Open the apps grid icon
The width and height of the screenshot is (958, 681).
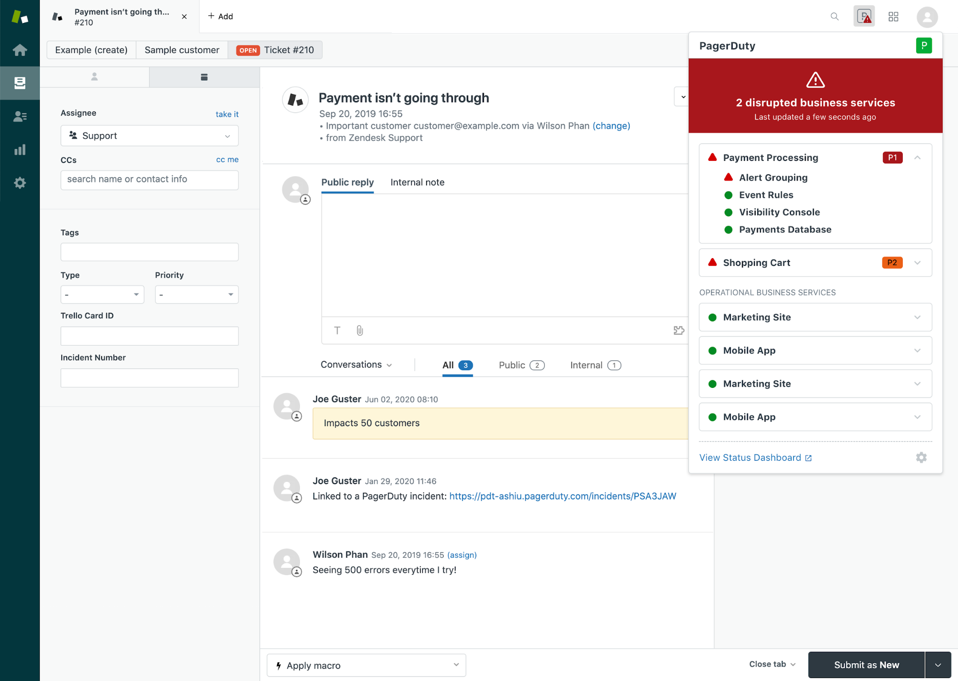[x=893, y=16]
